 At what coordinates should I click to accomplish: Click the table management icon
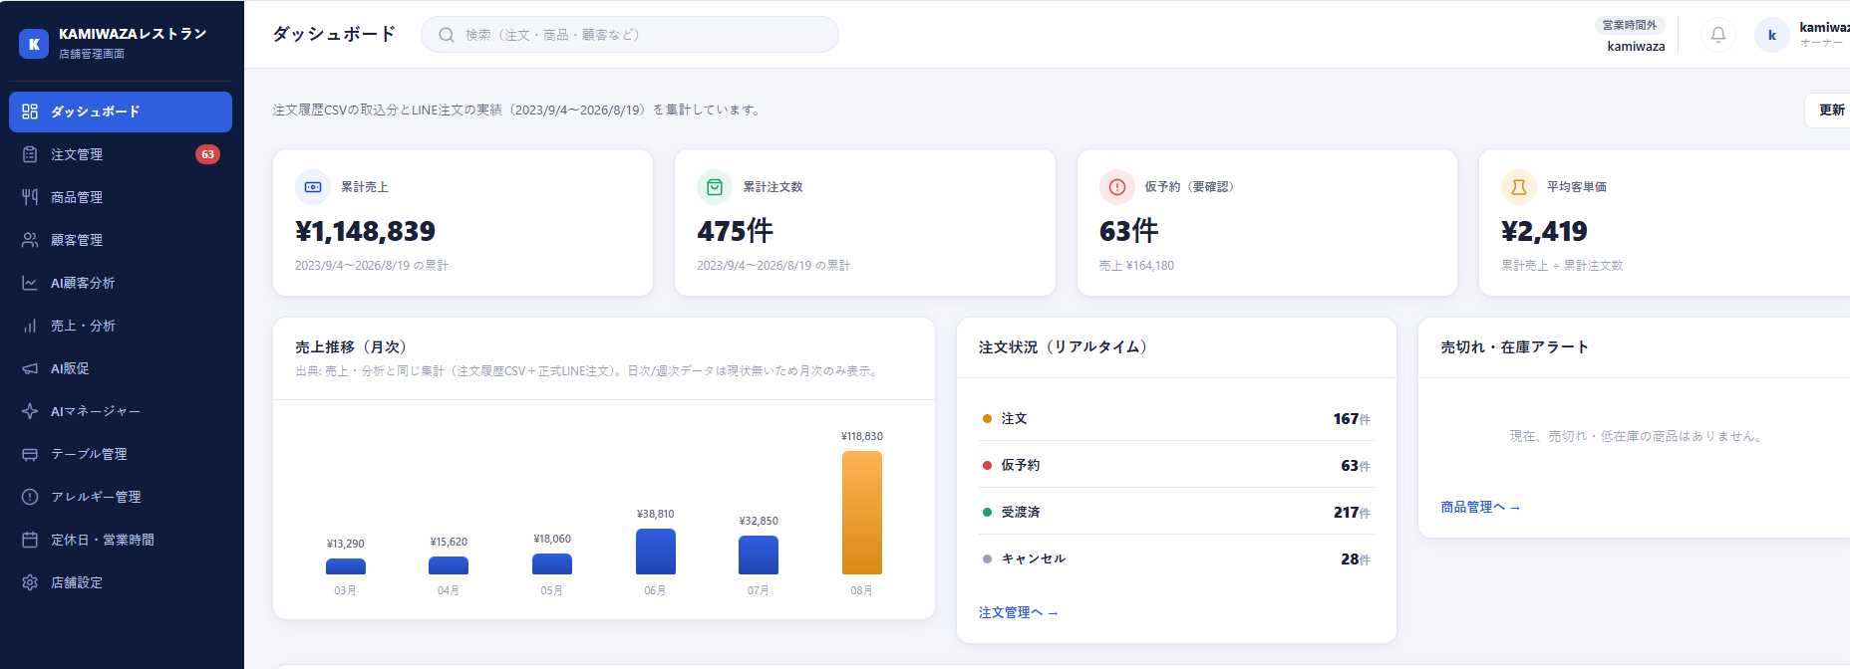pos(30,454)
